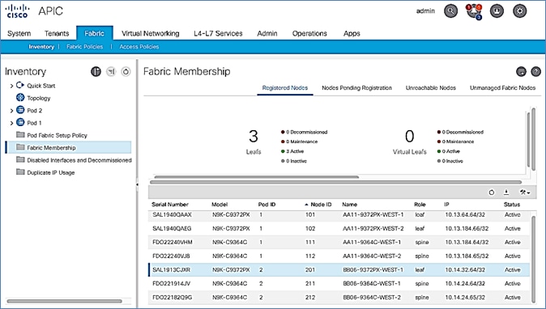
Task: Sort table by Node ID column header
Action: [x=321, y=205]
